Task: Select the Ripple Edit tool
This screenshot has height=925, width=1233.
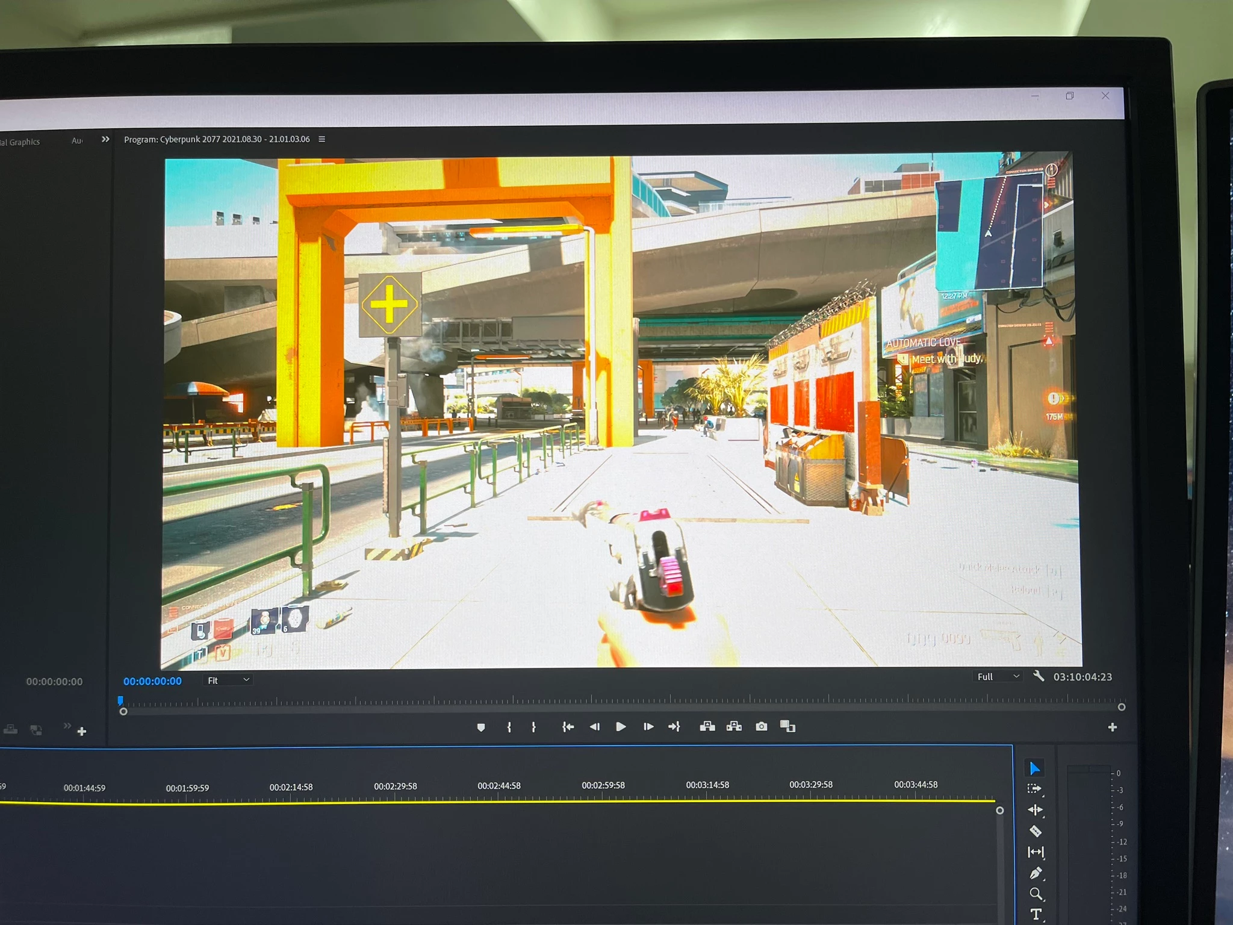Action: click(1035, 810)
